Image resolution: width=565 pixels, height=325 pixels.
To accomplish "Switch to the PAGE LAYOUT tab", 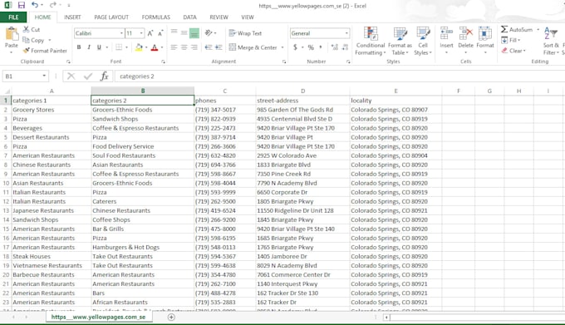I will (111, 17).
